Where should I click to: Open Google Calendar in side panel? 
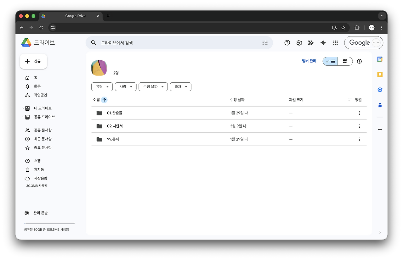[x=380, y=59]
